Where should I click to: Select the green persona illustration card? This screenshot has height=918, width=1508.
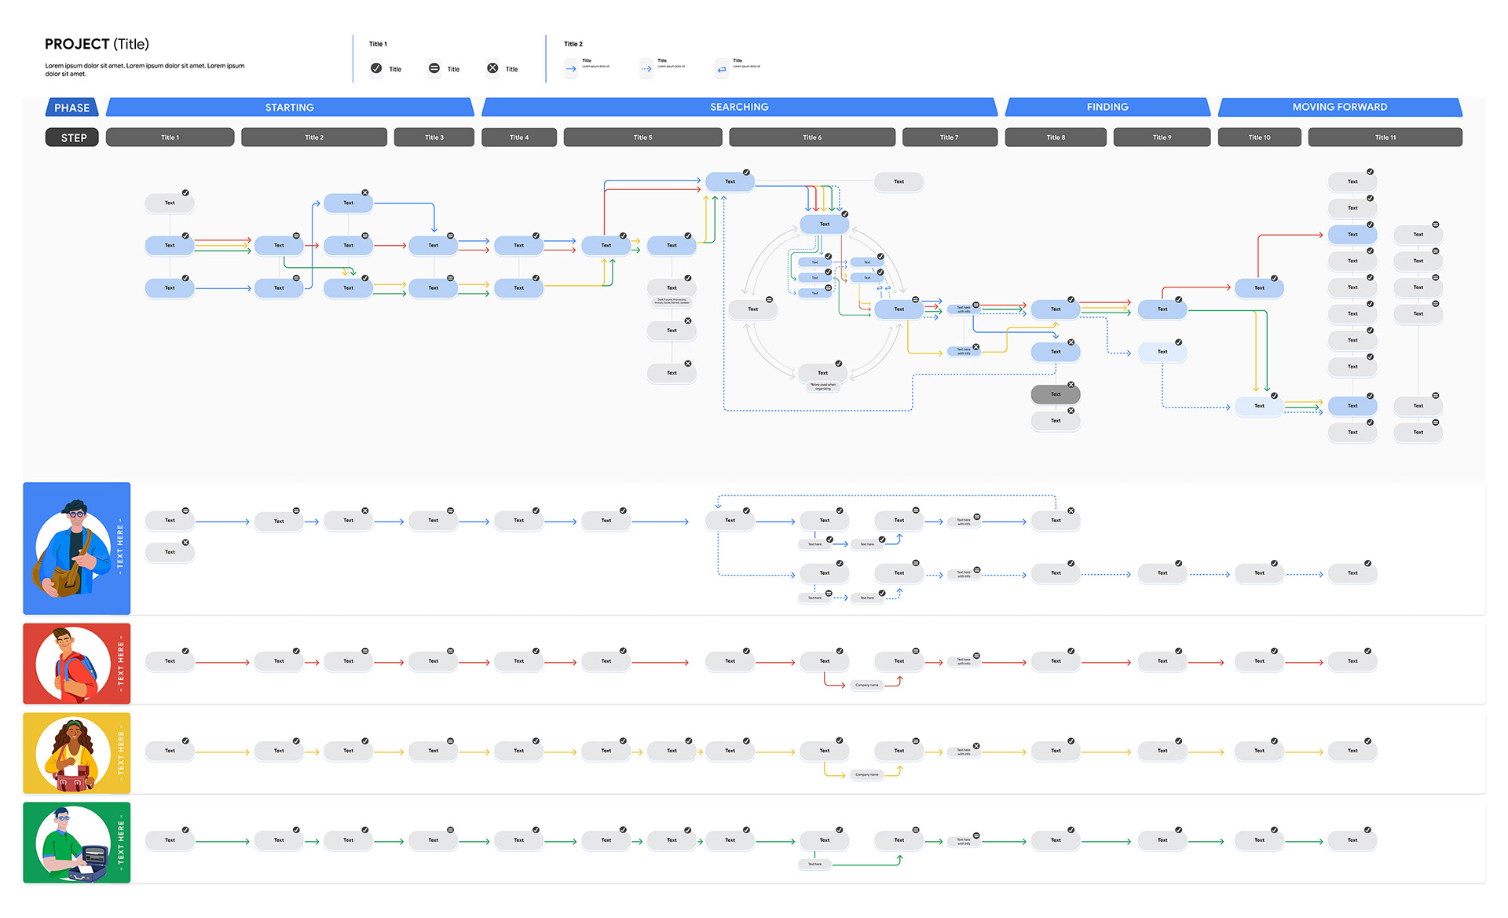[x=76, y=843]
